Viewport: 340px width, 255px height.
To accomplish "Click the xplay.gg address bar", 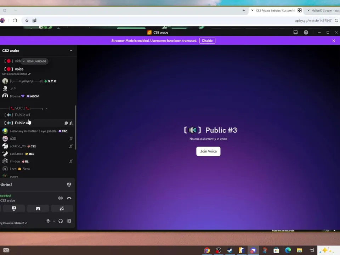I will (x=313, y=21).
